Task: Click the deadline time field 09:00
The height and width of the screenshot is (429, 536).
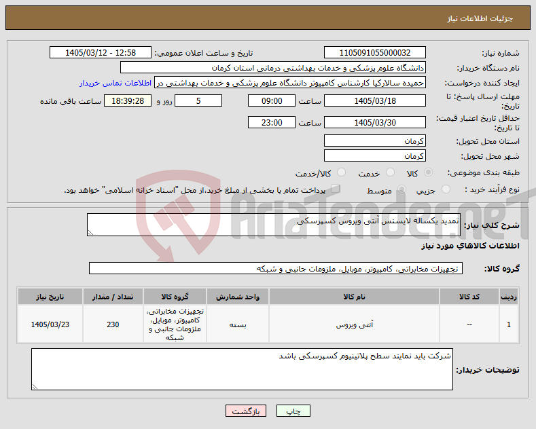Action: (272, 100)
